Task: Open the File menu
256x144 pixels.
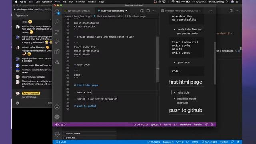Action: coord(31,2)
